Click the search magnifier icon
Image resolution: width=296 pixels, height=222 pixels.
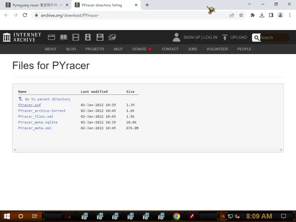point(256,38)
